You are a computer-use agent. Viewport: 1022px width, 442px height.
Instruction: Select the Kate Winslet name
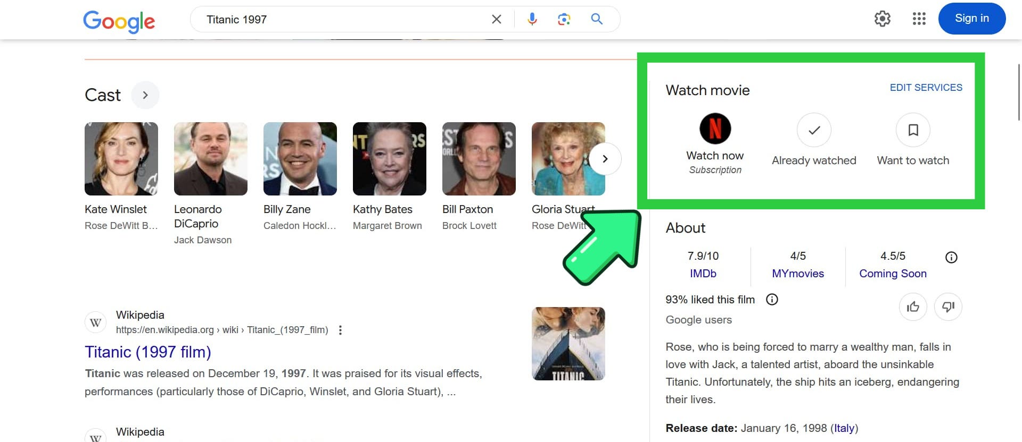116,209
